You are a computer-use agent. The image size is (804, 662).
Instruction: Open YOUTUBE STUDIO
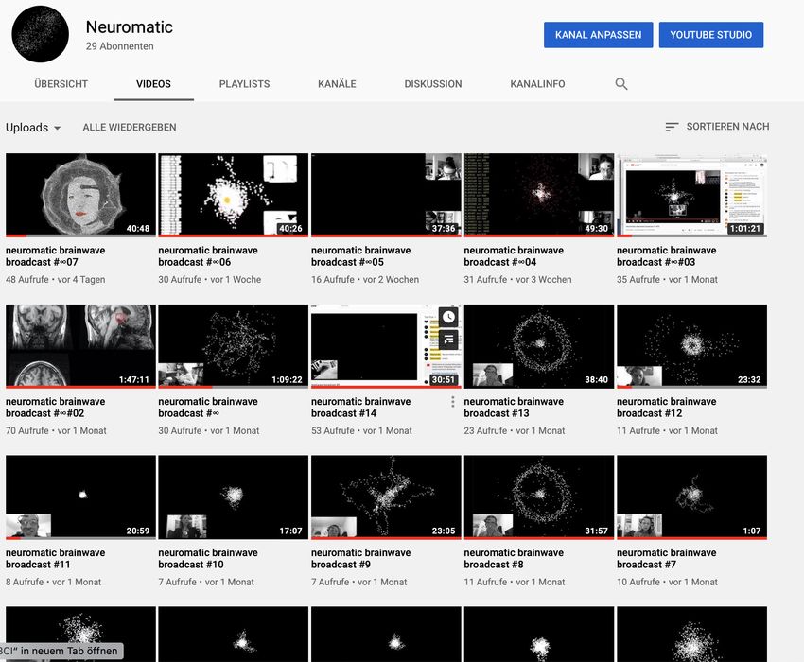tap(711, 35)
